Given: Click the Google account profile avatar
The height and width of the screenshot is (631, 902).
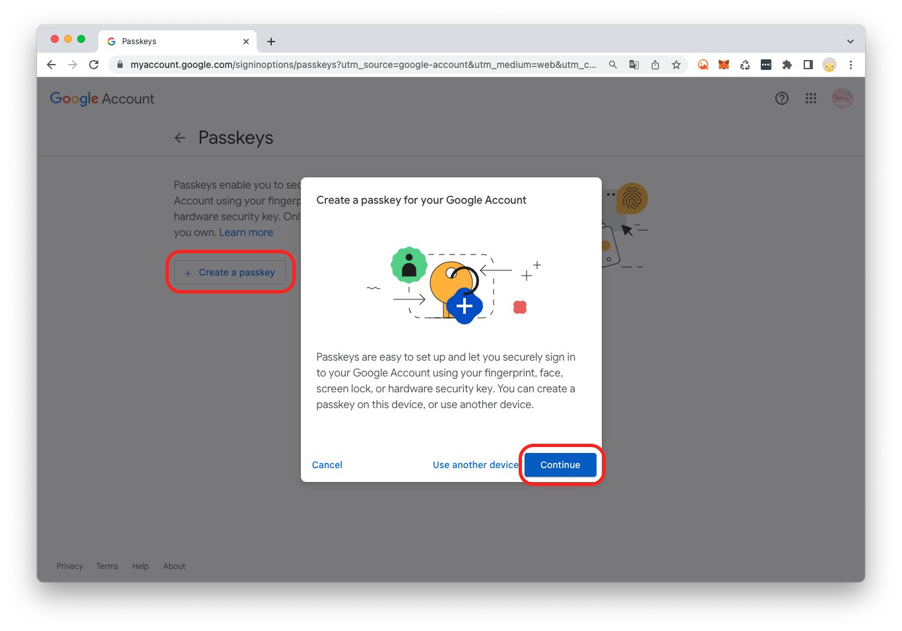Looking at the screenshot, I should (842, 98).
